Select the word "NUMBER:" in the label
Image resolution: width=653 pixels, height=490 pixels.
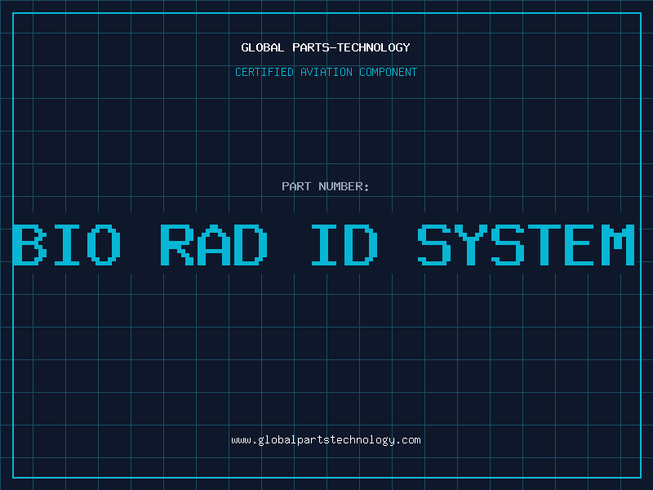(x=344, y=186)
